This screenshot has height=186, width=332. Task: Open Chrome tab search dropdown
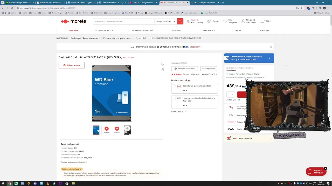tap(3, 3)
